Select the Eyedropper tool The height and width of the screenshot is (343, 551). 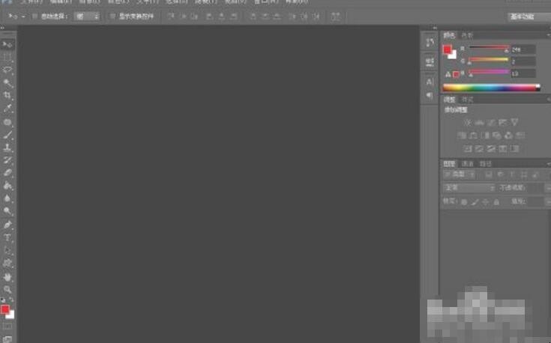tap(7, 109)
